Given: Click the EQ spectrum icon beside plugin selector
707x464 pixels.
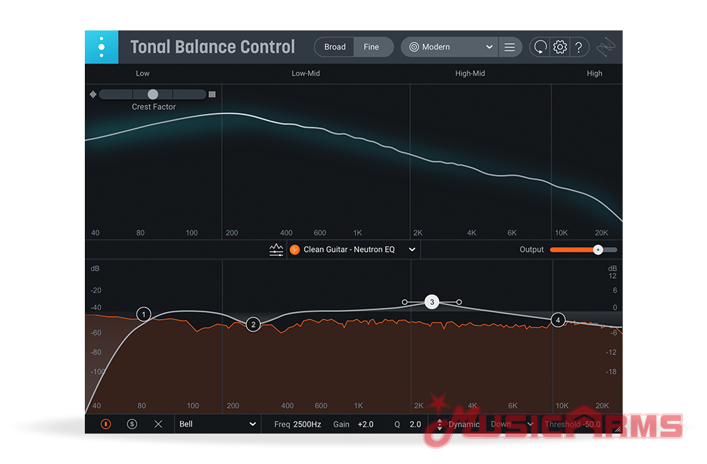Looking at the screenshot, I should 276,250.
